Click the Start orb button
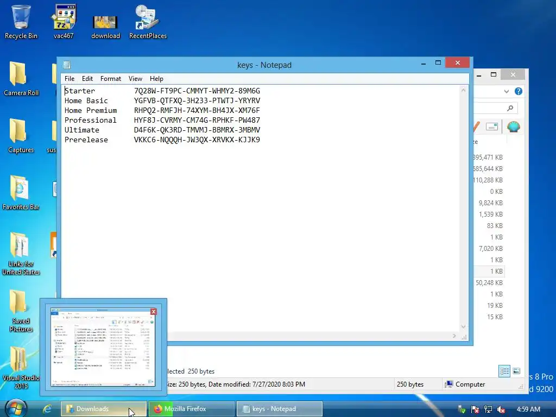 pos(16,408)
